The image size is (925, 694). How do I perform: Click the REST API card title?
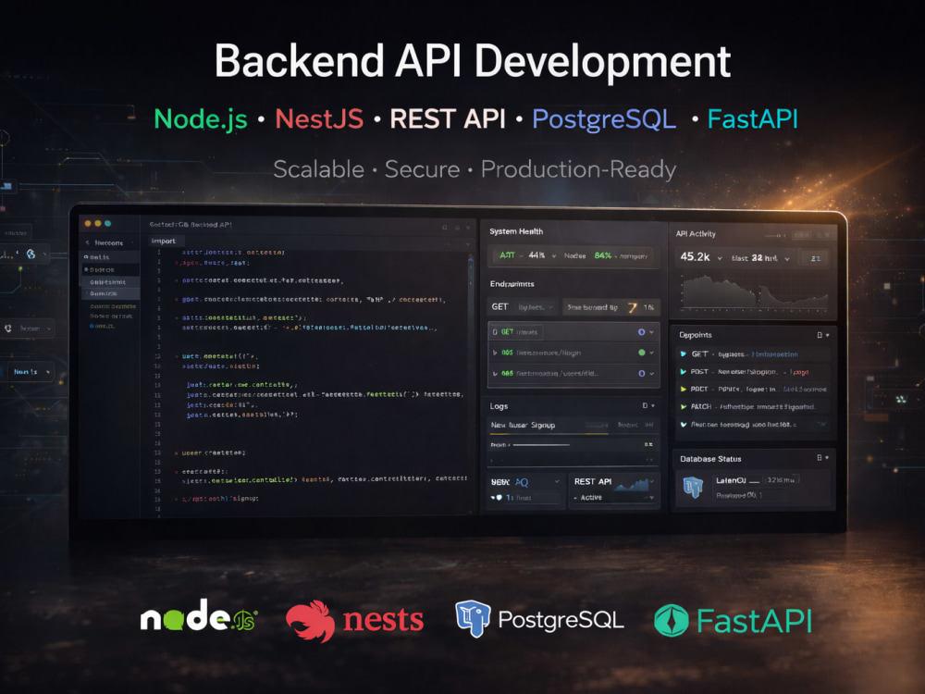[x=593, y=481]
